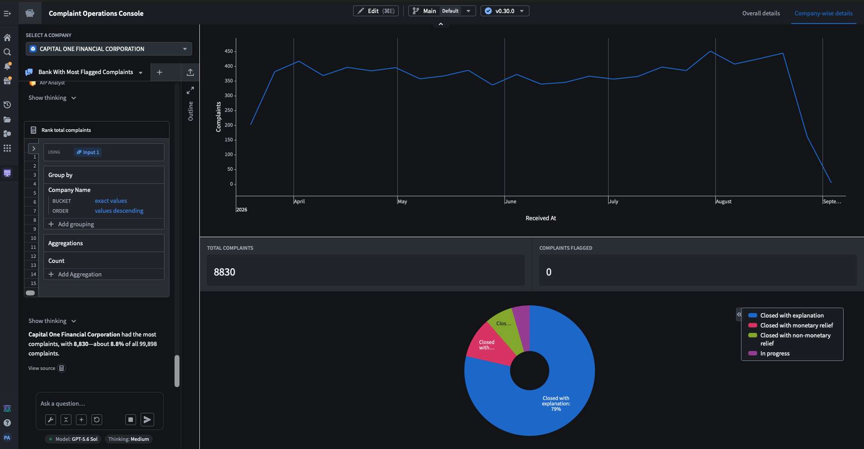This screenshot has width=864, height=449.
Task: Open the Model: GPT-5.6 Sol selector
Action: [73, 439]
